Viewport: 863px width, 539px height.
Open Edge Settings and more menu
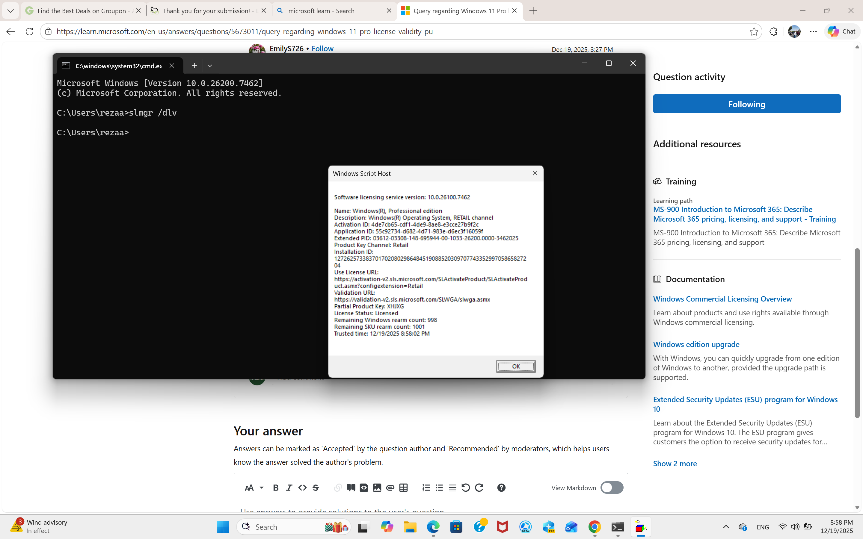coord(813,32)
